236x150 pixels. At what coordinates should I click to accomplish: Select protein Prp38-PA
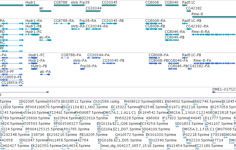point(83,69)
